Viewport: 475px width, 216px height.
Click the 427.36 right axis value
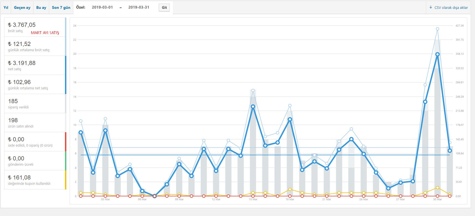click(x=460, y=26)
